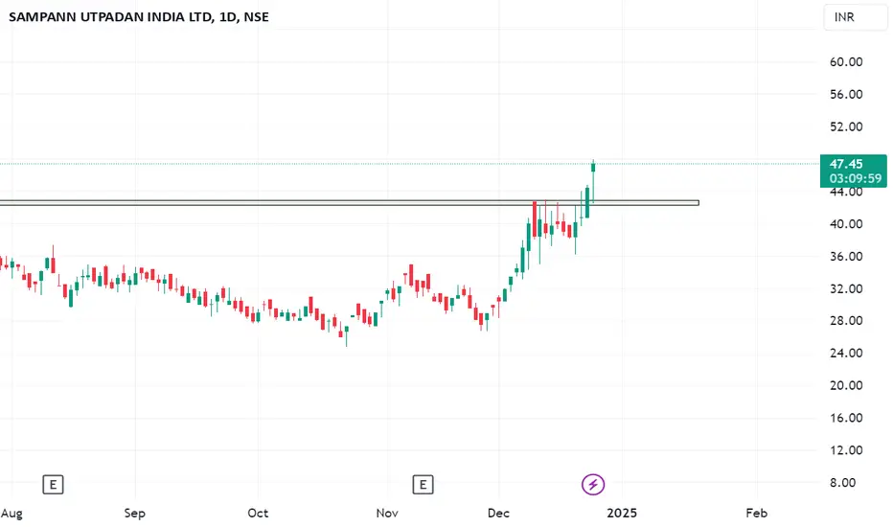
Task: Click the 60.00 price axis label
Action: 846,62
